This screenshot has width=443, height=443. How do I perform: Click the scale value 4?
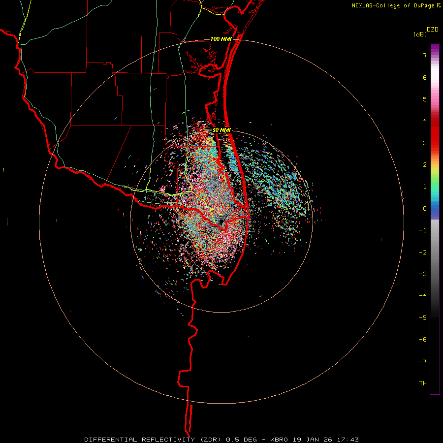[x=425, y=121]
